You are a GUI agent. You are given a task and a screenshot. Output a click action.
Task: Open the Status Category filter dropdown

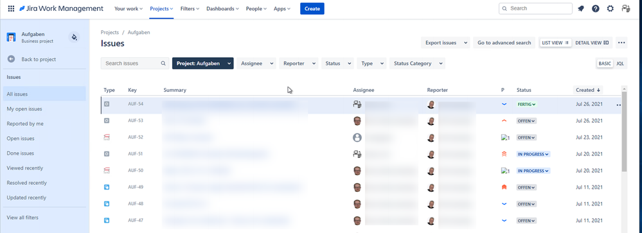pos(417,64)
